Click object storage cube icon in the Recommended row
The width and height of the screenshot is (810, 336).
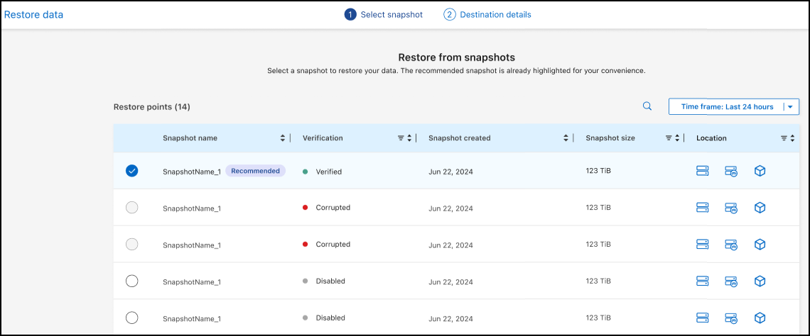click(x=760, y=171)
